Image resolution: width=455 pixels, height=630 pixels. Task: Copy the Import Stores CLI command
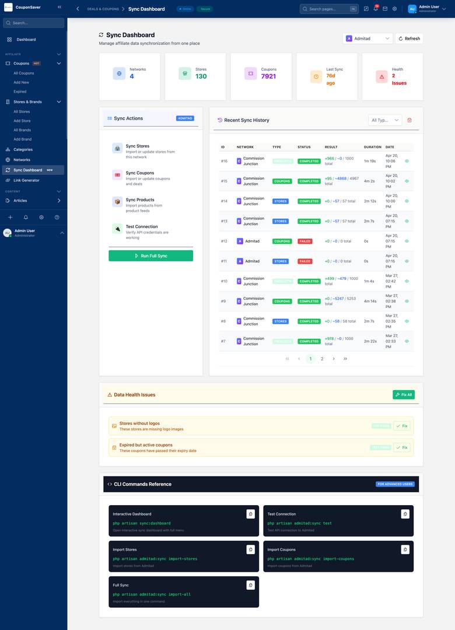(250, 549)
